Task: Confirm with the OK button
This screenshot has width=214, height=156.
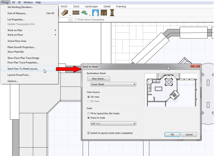Action: click(x=172, y=134)
